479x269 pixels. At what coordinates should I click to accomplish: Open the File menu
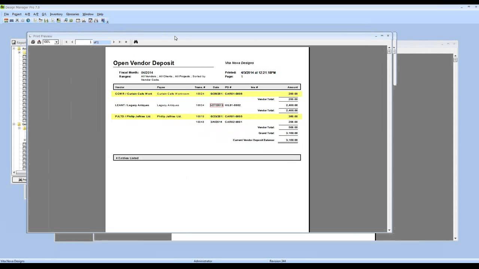pyautogui.click(x=6, y=14)
